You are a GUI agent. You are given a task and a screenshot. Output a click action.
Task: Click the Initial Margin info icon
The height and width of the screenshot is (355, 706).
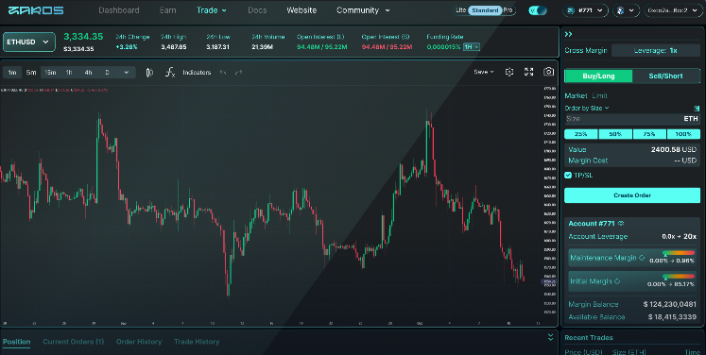pos(617,281)
